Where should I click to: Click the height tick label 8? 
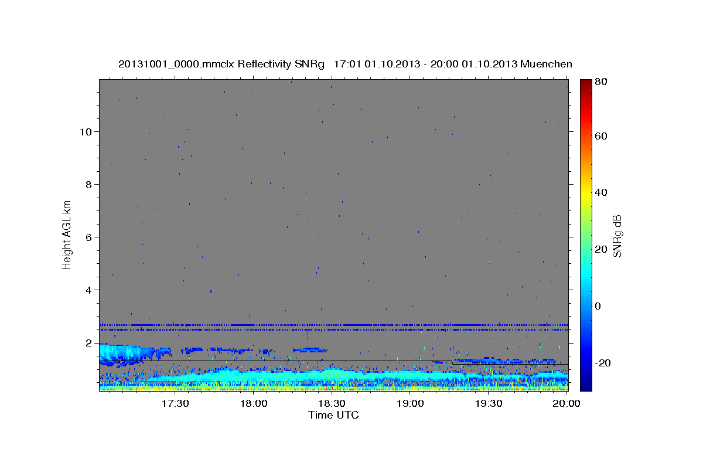(x=89, y=185)
